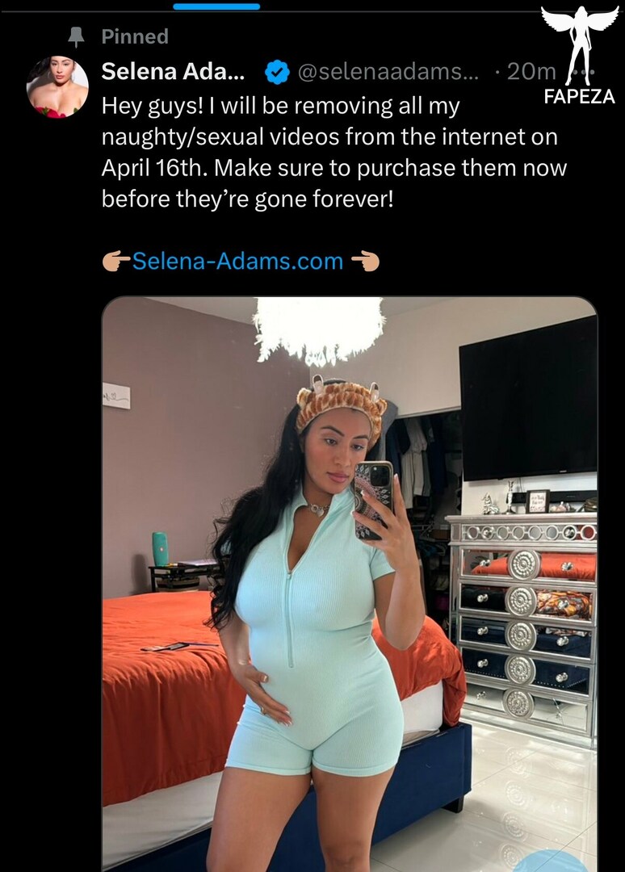This screenshot has width=625, height=872.
Task: Open the post by clicking its text
Action: (x=333, y=152)
